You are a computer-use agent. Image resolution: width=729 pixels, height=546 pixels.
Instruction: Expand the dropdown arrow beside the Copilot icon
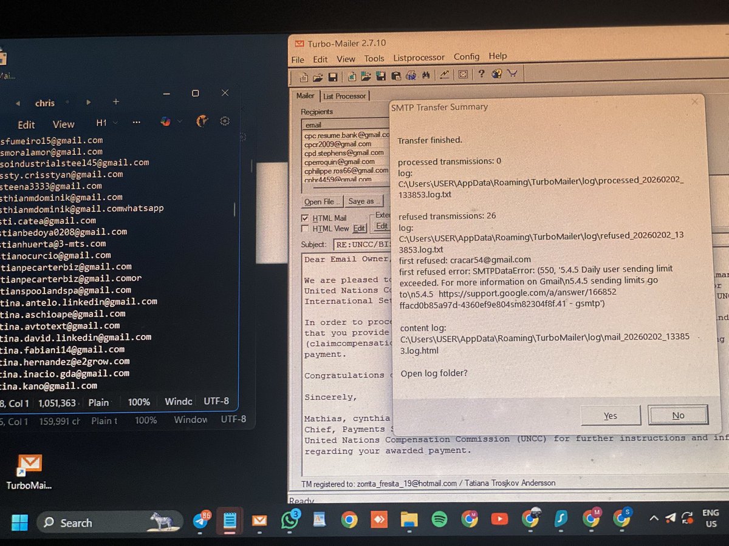click(179, 122)
